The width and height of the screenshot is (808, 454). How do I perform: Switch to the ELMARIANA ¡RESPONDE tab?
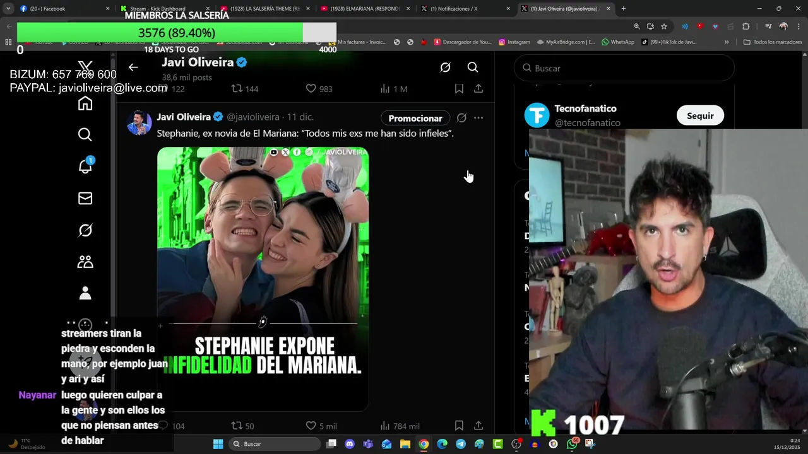[x=366, y=9]
